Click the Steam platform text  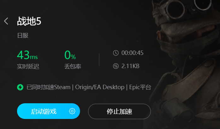[x=62, y=87]
